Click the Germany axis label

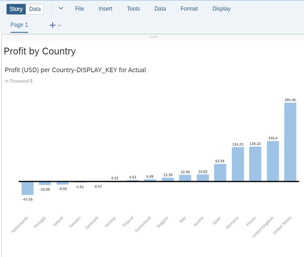point(232,223)
